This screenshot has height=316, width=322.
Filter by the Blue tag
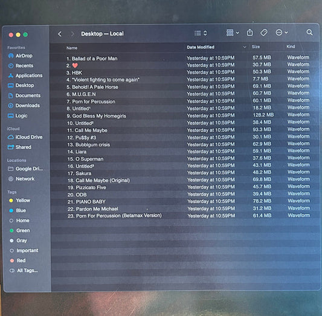pyautogui.click(x=18, y=210)
